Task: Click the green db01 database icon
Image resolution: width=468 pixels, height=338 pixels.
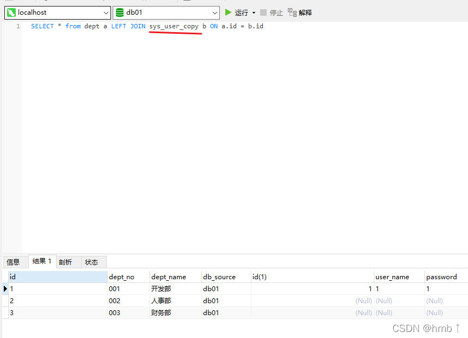Action: pos(120,13)
